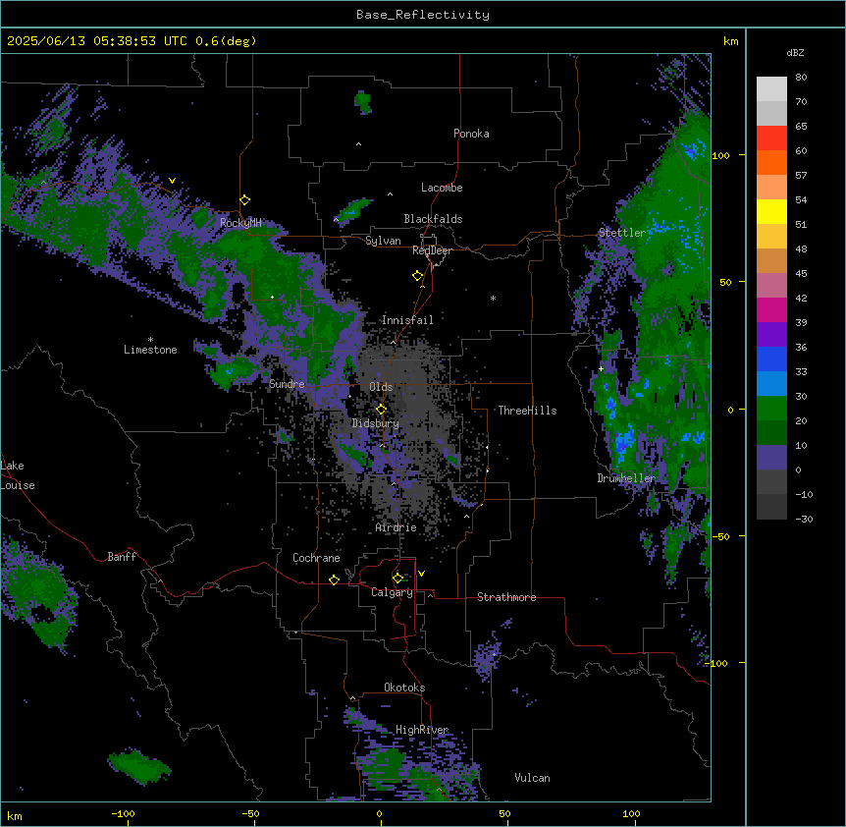
Task: Select the ThreeHills town label
Action: click(527, 411)
